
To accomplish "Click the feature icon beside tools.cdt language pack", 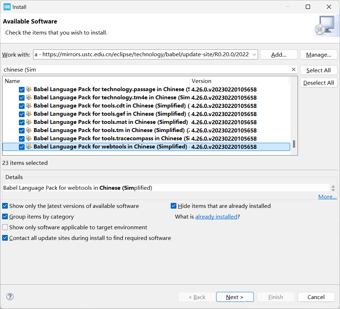I will (x=29, y=106).
